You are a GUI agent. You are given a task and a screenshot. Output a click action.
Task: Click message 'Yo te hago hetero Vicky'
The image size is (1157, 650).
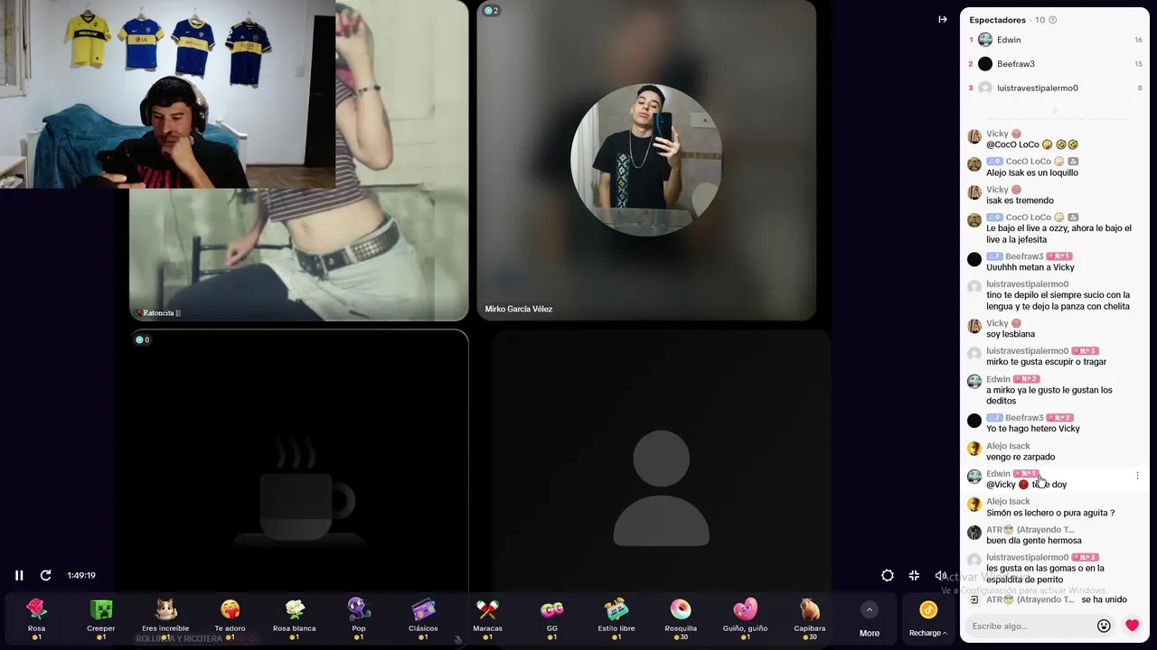(1033, 429)
